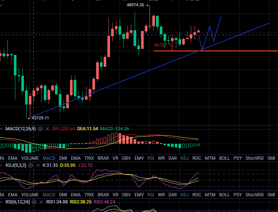
Task: Click highlighted KDJ tab beneath KDJ panel
Action: [184, 195]
